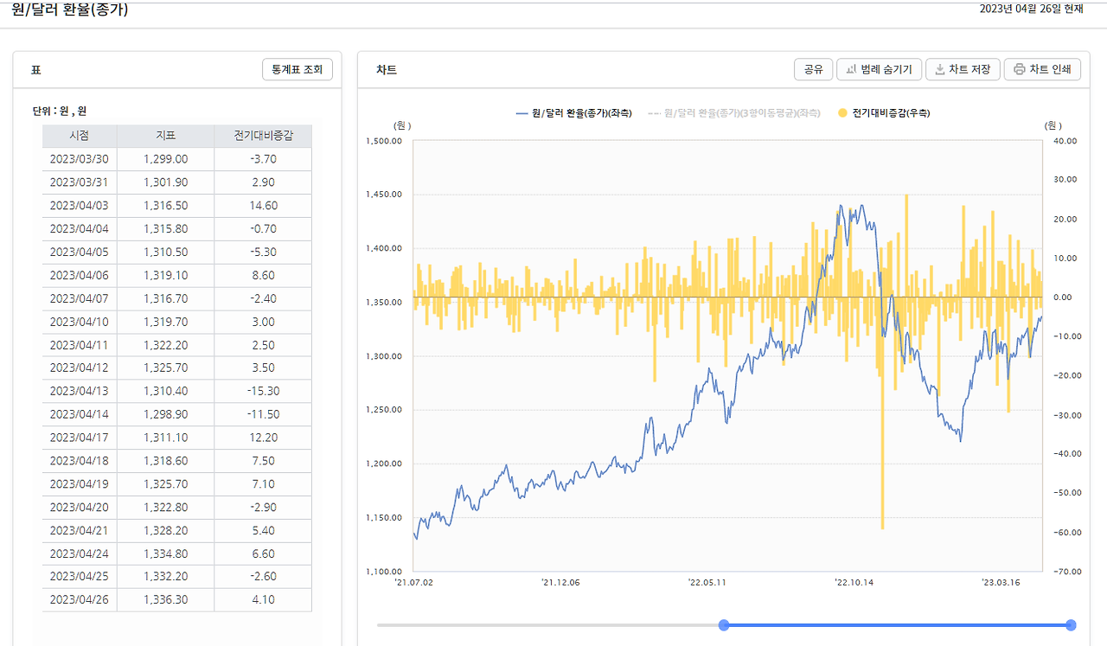Click the 공유 share button
Screen dimensions: 1107x646
point(813,69)
